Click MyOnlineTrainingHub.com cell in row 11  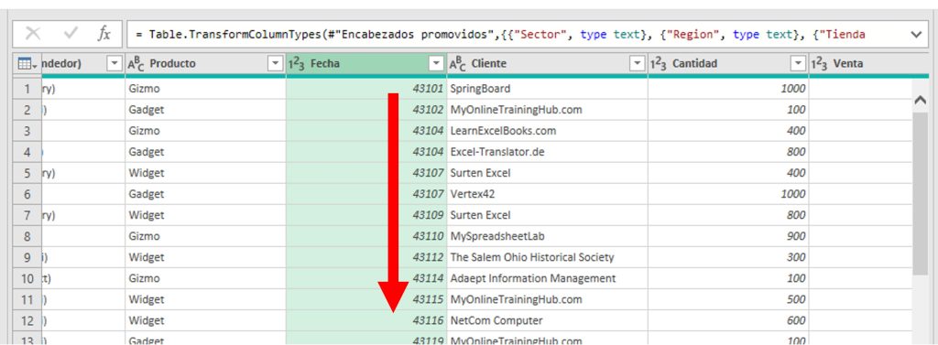click(548, 299)
